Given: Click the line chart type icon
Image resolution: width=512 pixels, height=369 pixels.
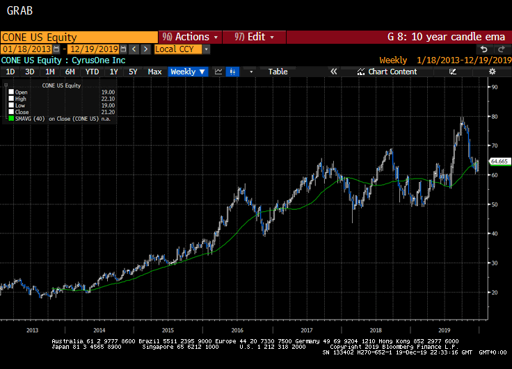Looking at the screenshot, I should [x=218, y=72].
